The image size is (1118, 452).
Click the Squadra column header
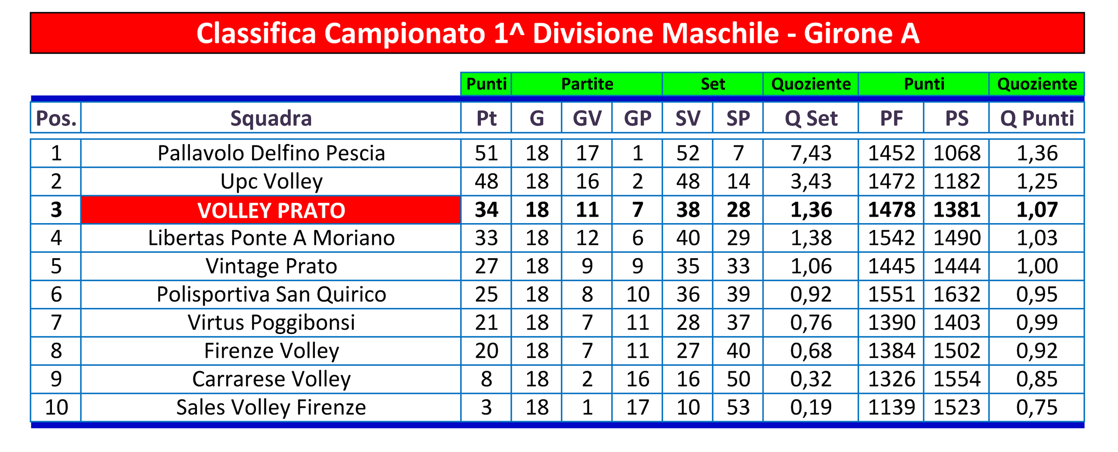271,118
